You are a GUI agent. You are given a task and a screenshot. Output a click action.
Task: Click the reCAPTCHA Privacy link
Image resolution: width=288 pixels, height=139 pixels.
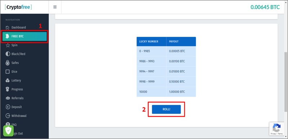[x=273, y=134]
